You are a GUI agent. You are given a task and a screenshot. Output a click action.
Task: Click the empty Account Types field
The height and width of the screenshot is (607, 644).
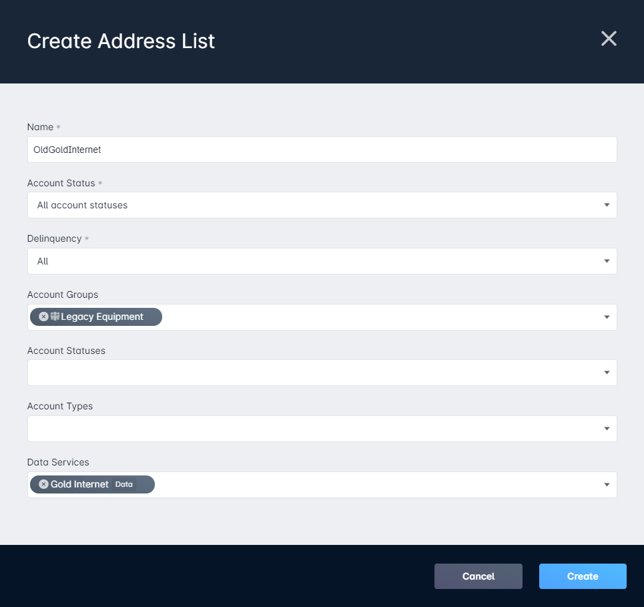click(322, 429)
